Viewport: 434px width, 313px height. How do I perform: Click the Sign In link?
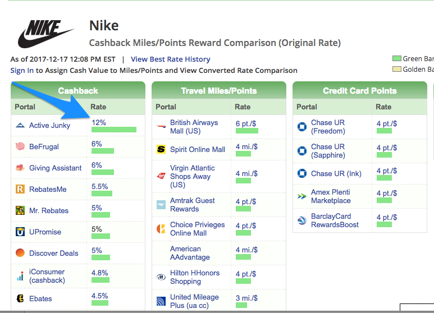click(x=22, y=71)
